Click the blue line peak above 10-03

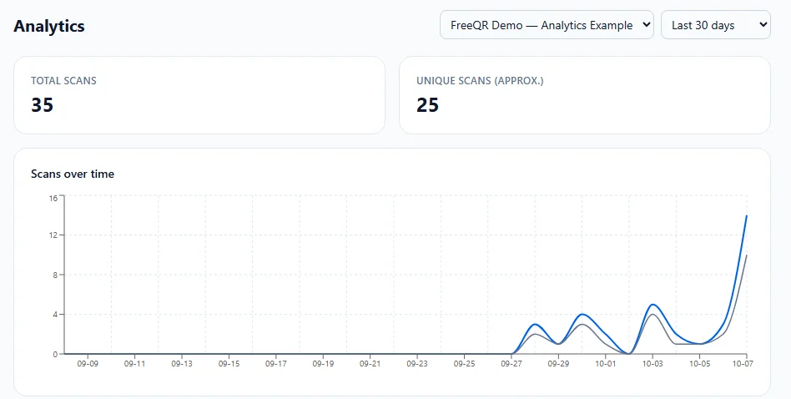click(x=652, y=305)
